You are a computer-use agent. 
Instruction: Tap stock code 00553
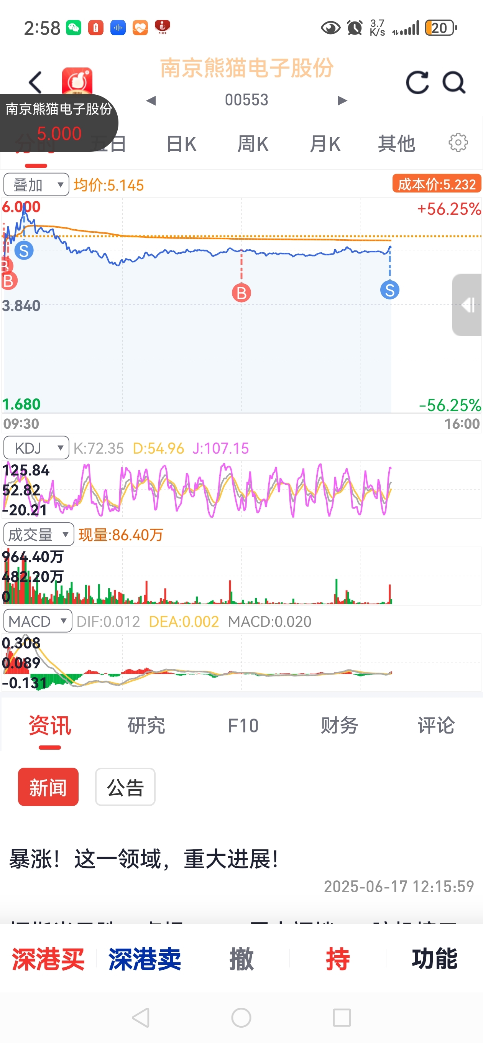[x=246, y=100]
